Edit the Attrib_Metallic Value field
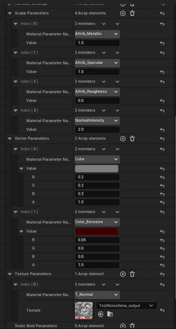 (x=97, y=43)
